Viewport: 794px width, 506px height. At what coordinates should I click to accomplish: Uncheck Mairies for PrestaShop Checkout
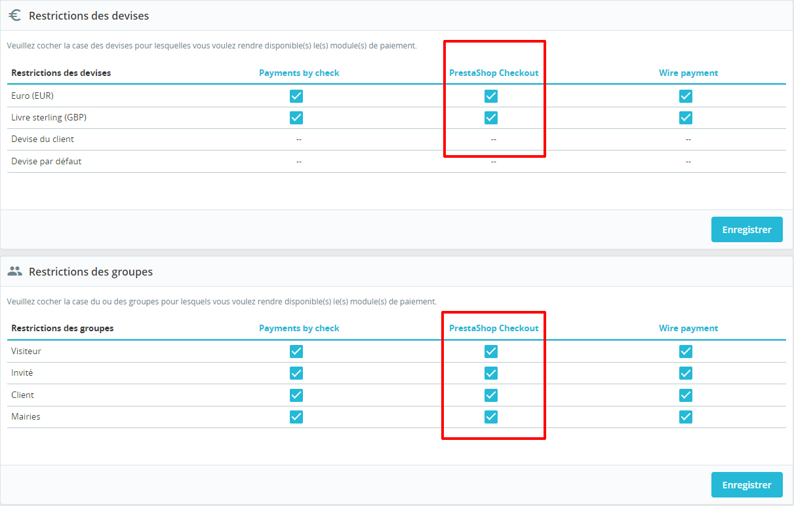pos(491,417)
